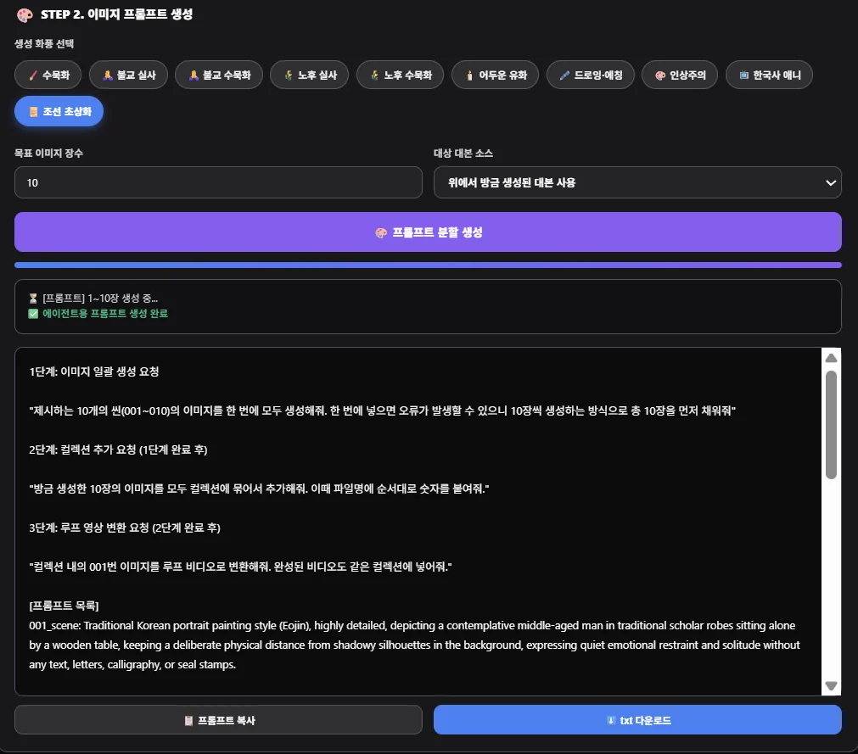Viewport: 858px width, 754px height.
Task: Click the scrollbar up arrow in prompt box
Action: 831,358
